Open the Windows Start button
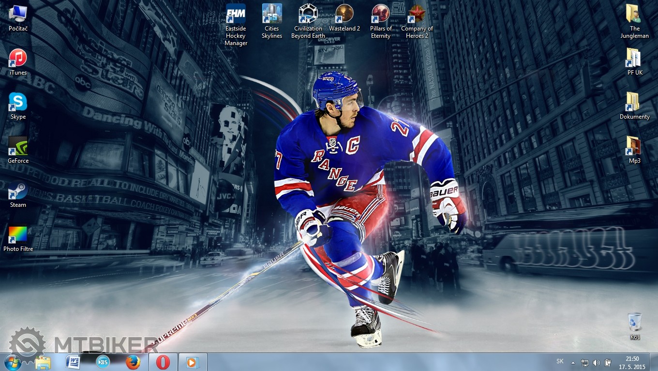 pos(13,362)
